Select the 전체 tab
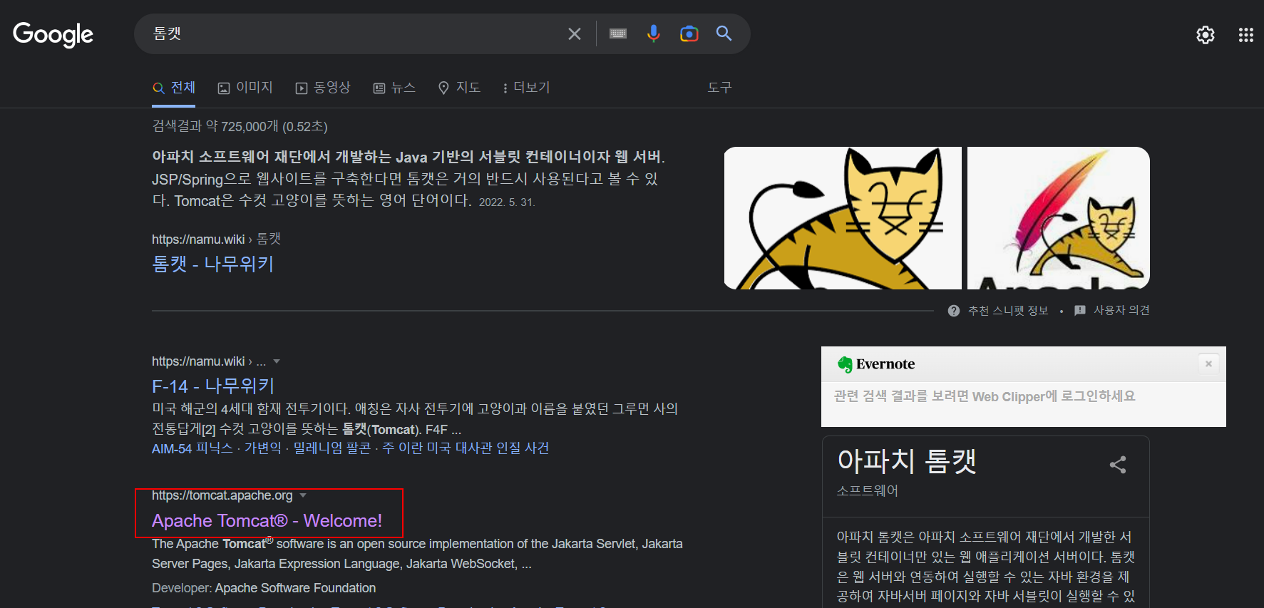 (174, 88)
